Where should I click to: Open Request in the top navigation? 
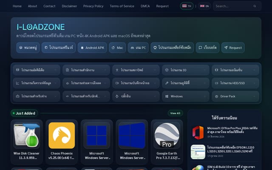click(x=162, y=6)
